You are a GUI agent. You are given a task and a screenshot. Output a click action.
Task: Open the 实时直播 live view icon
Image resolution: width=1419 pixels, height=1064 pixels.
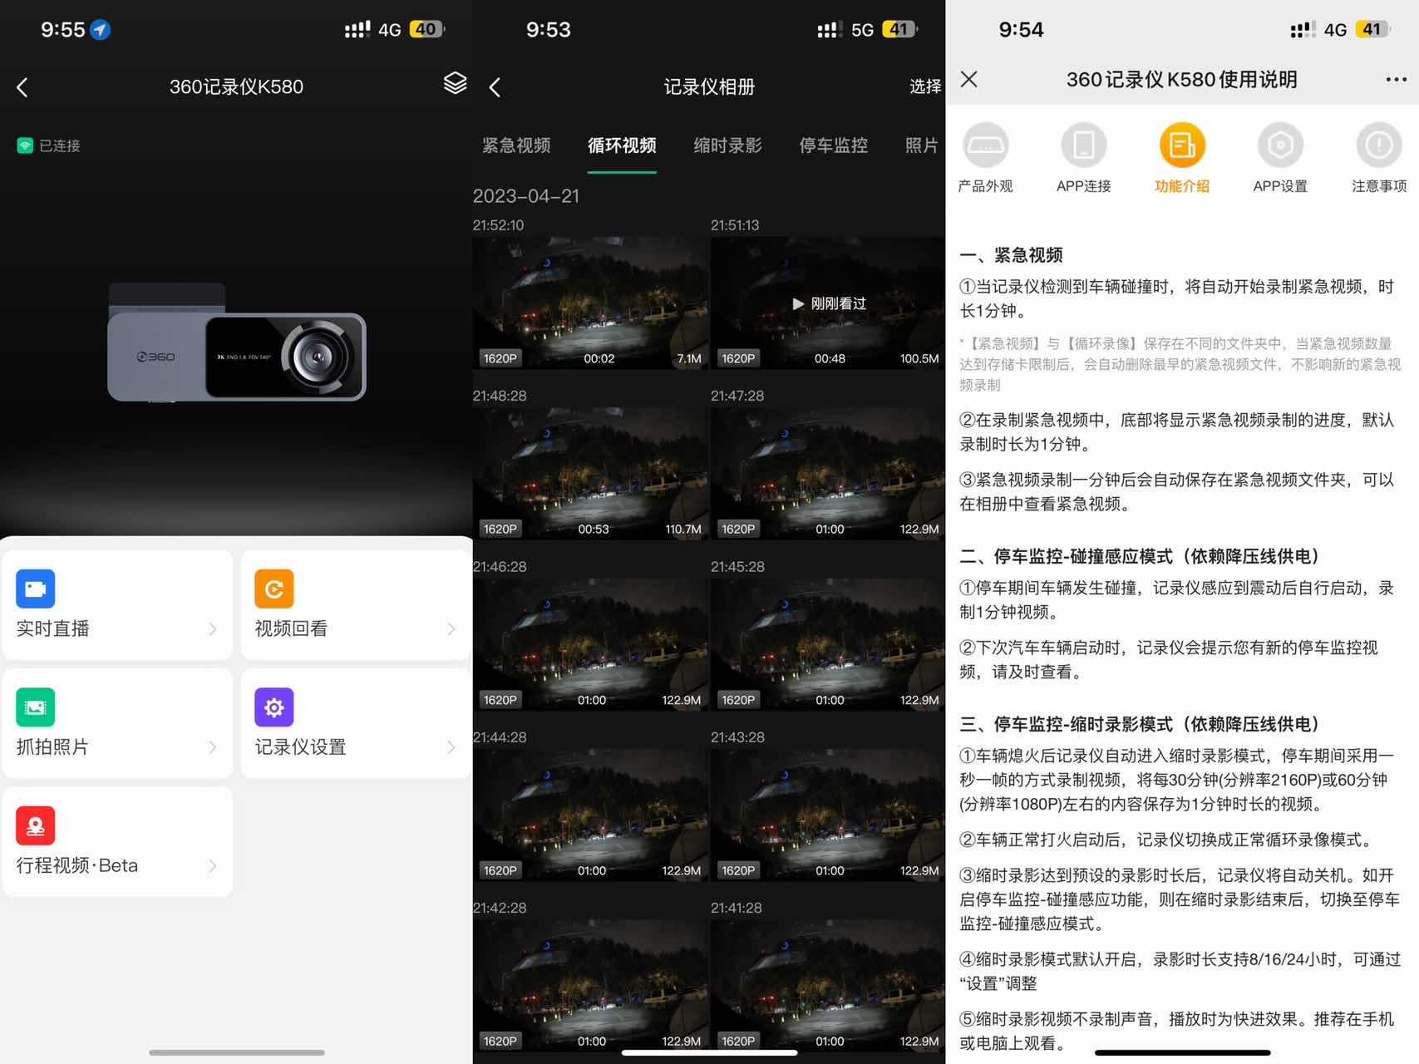click(x=33, y=589)
